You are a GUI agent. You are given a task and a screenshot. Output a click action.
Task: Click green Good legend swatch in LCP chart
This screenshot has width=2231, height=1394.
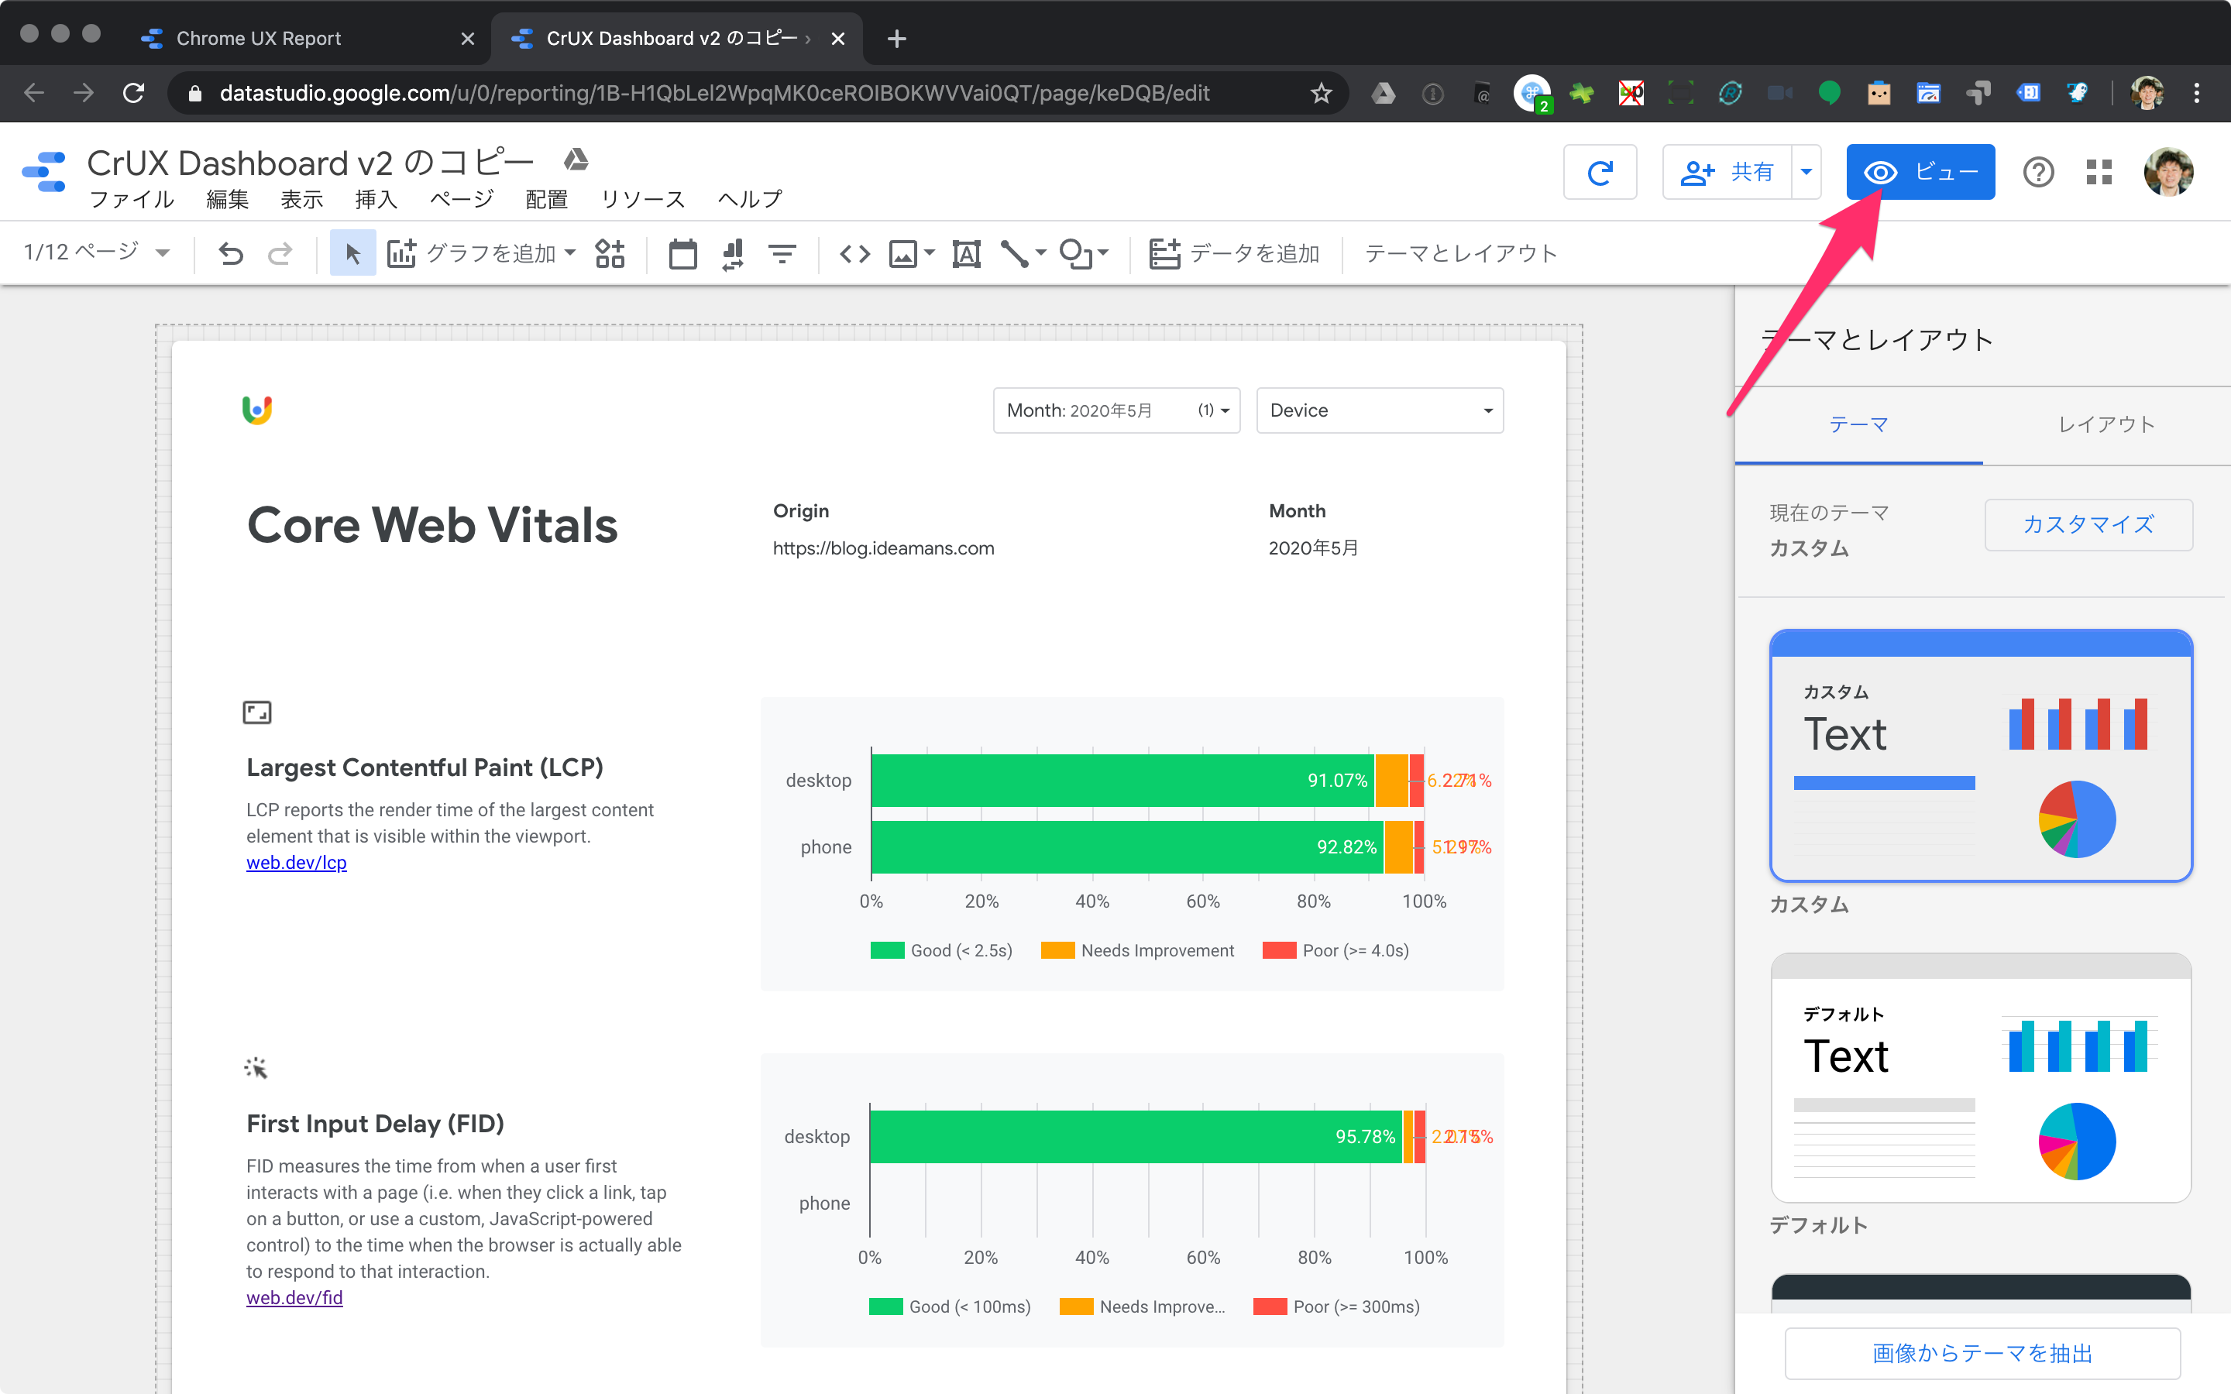coord(887,949)
